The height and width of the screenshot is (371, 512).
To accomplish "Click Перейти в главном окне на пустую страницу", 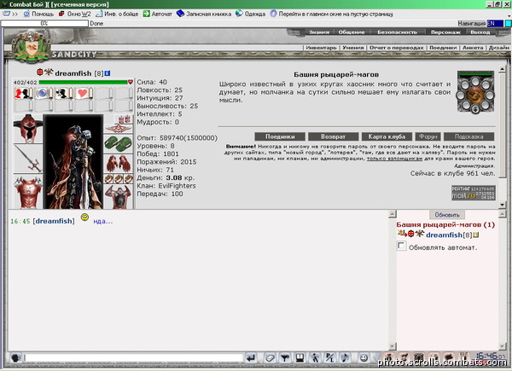I will pos(331,14).
